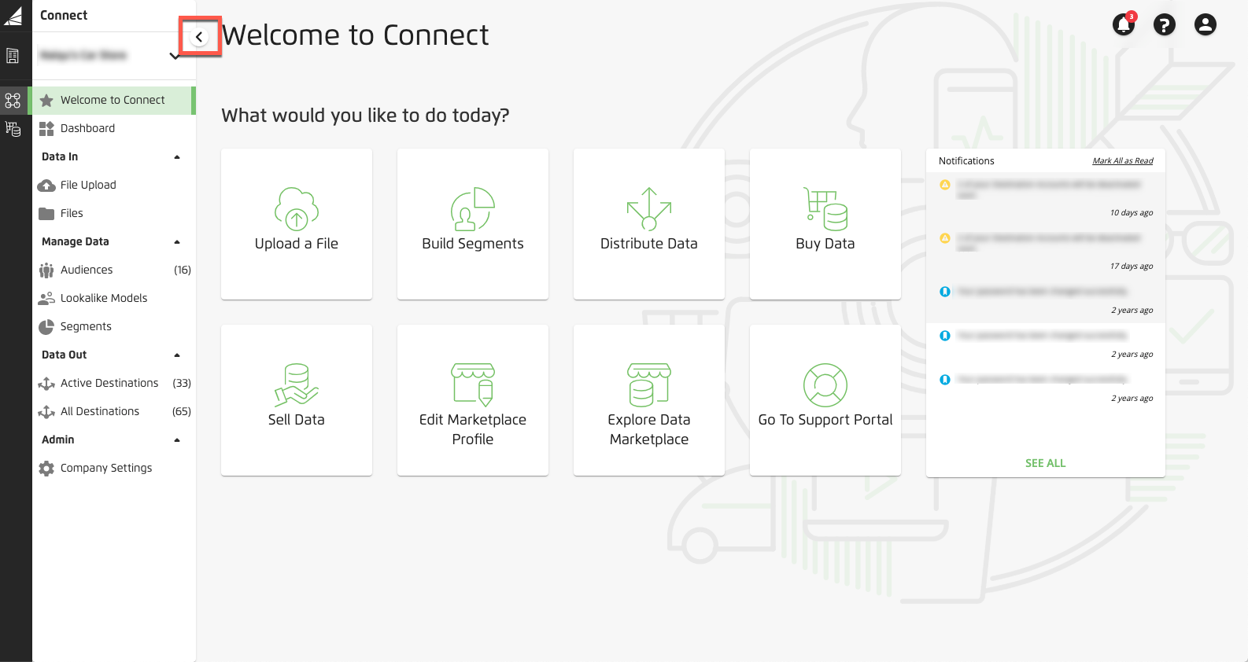Open Company Settings in the sidebar
1248x662 pixels.
[106, 468]
